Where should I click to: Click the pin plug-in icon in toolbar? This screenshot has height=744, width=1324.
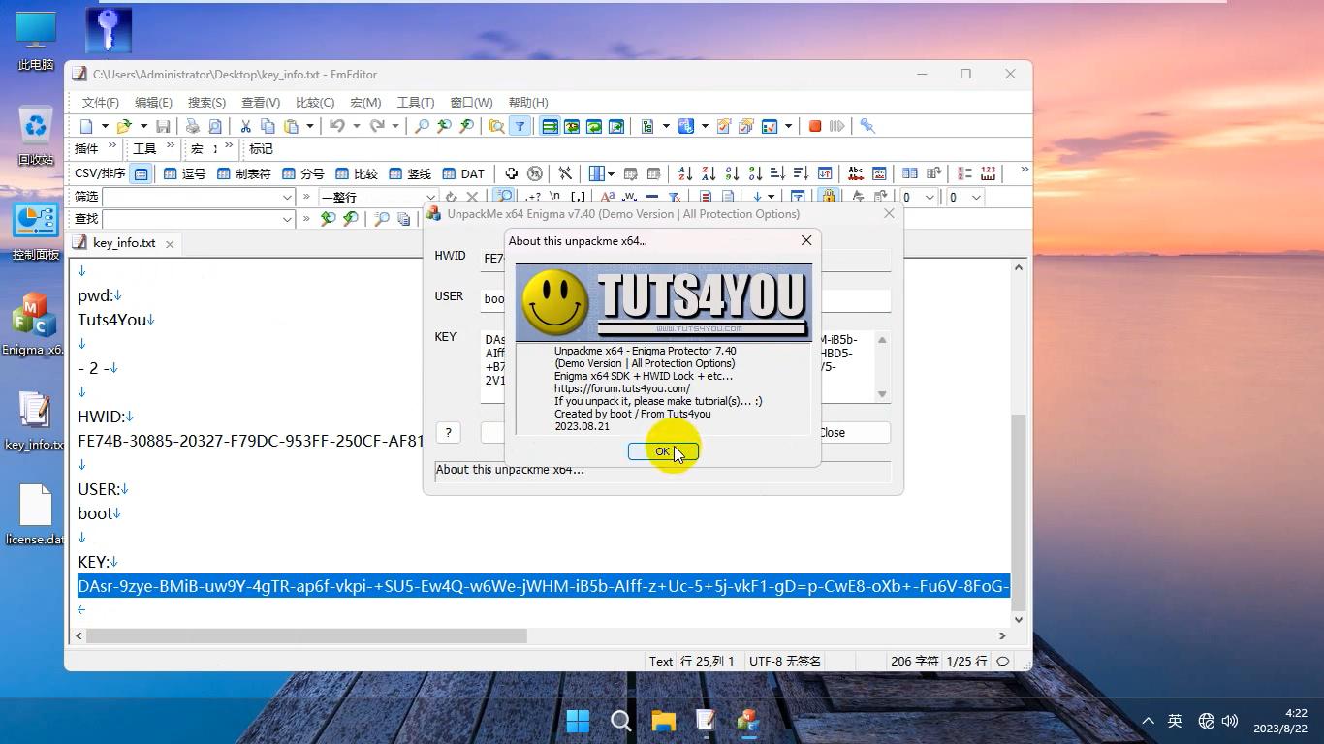(867, 126)
